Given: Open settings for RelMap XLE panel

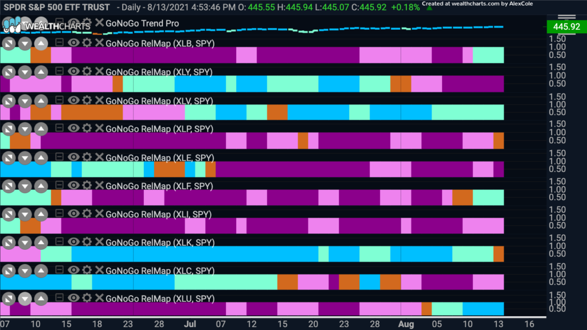Looking at the screenshot, I should click(87, 157).
